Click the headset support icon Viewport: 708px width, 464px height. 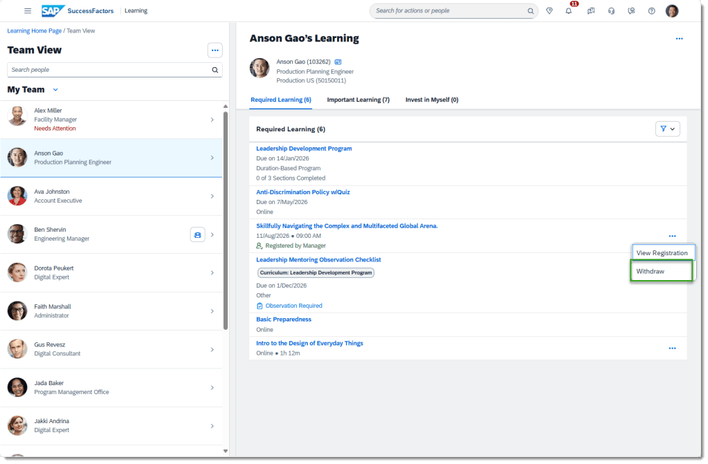[x=611, y=11]
